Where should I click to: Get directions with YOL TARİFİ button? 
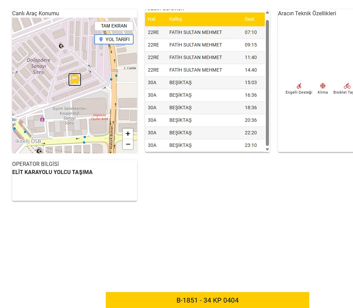(x=114, y=39)
